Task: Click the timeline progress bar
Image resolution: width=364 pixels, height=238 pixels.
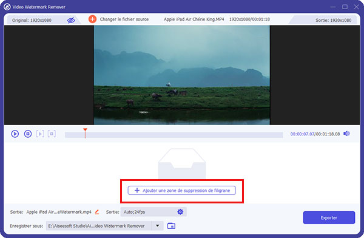Action: pyautogui.click(x=174, y=135)
